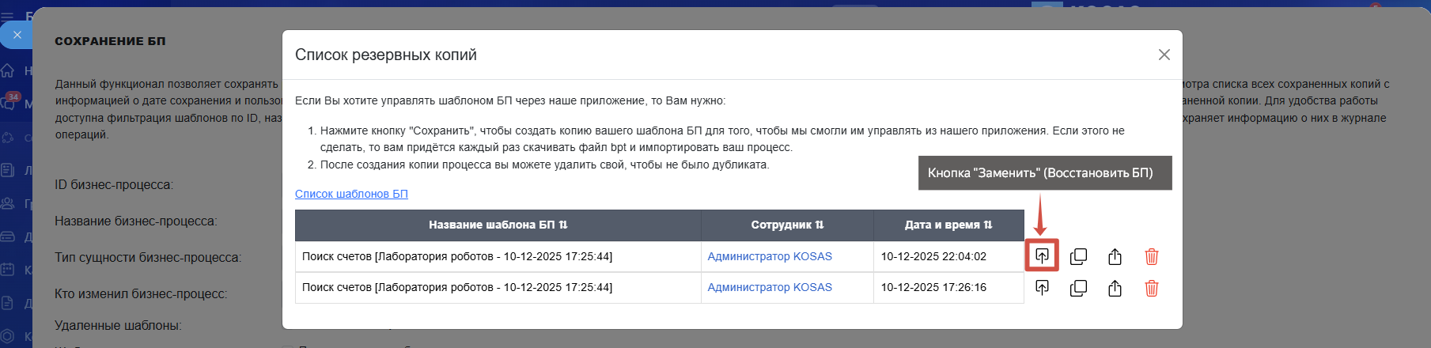Copy the first backup row

1078,256
